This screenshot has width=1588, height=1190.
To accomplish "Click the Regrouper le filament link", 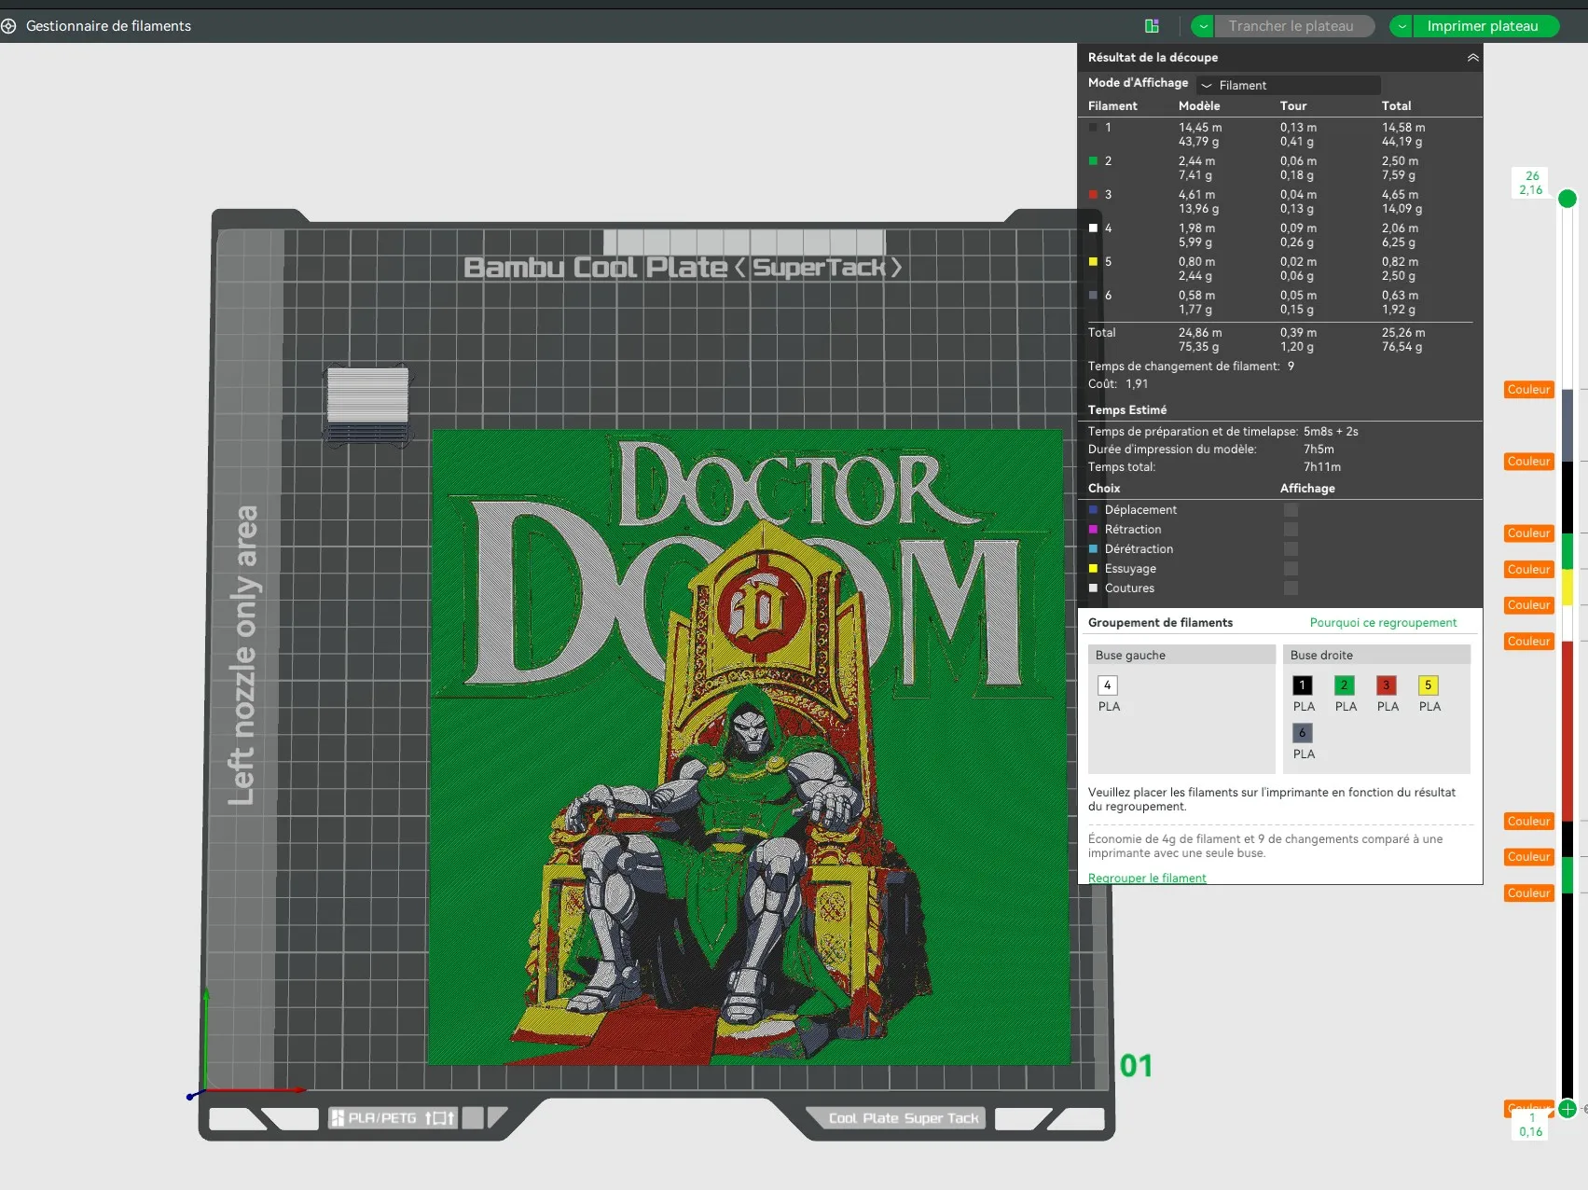I will (1147, 879).
